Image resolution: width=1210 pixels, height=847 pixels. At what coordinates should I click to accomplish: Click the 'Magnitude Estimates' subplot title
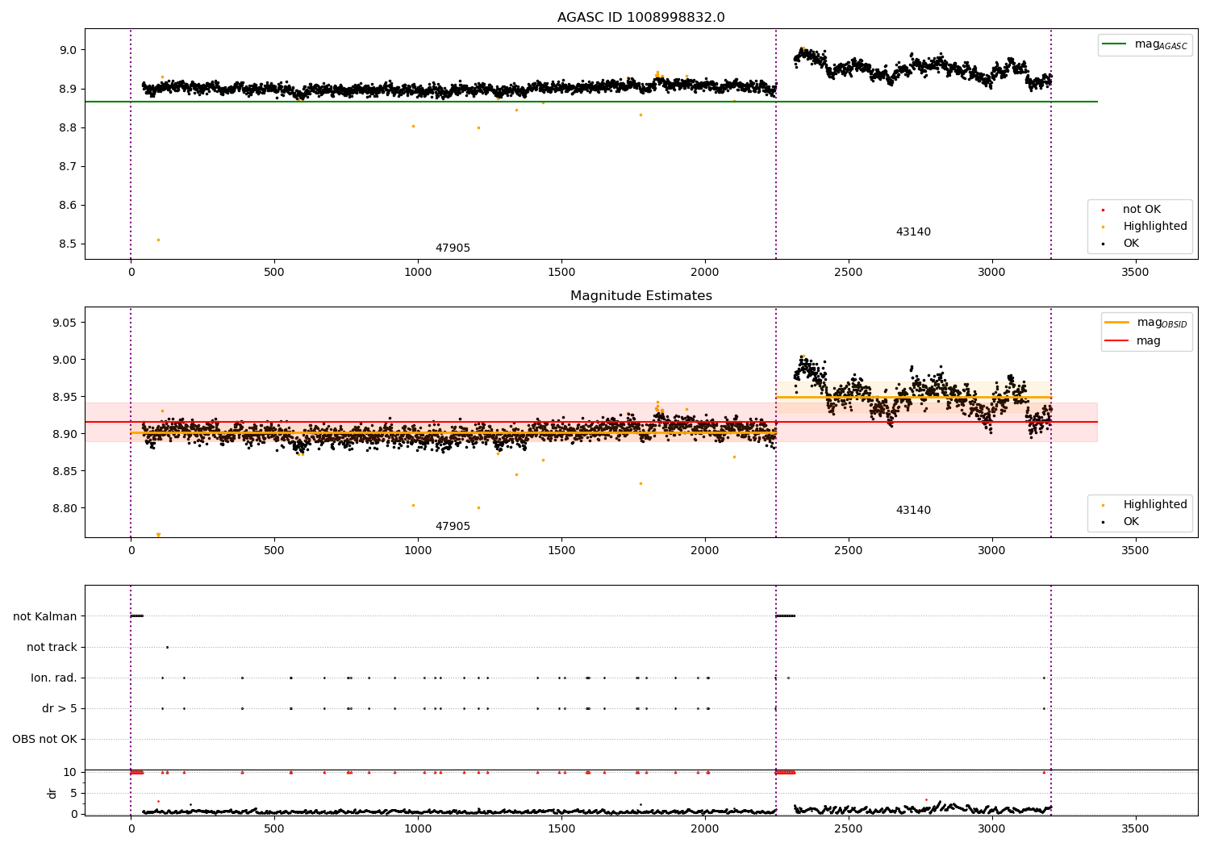point(640,296)
